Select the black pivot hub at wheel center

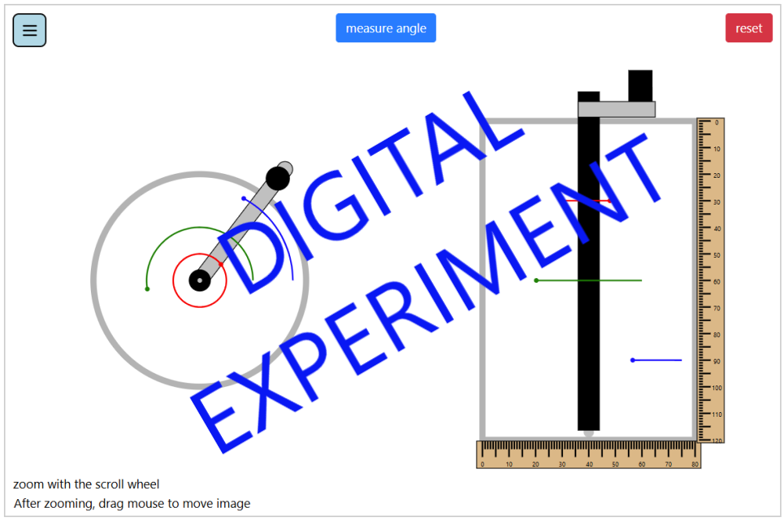click(x=200, y=280)
